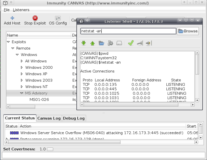This screenshot has width=207, height=160.
Task: Click the gears icon in Listener Shell
Action: [x=110, y=43]
